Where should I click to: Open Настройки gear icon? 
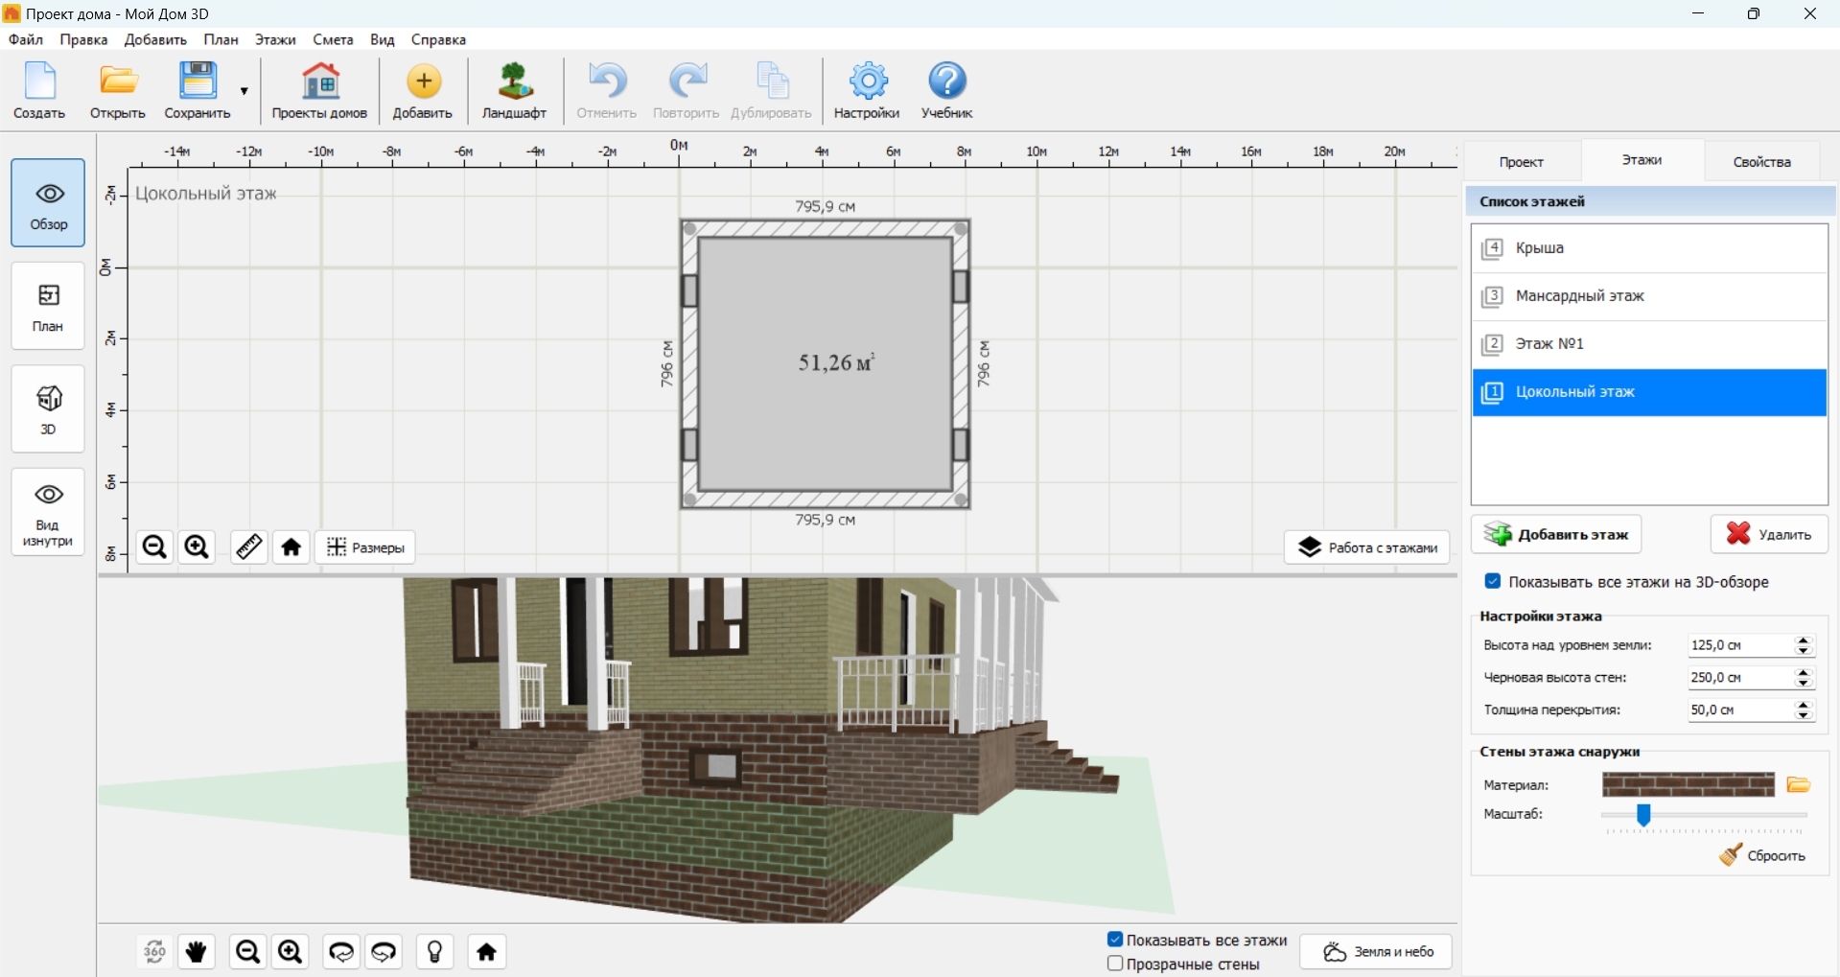pos(868,91)
